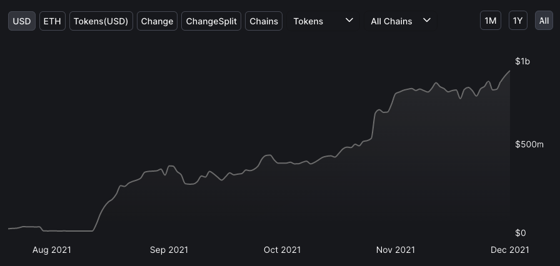Click the $500m axis label

coord(529,144)
